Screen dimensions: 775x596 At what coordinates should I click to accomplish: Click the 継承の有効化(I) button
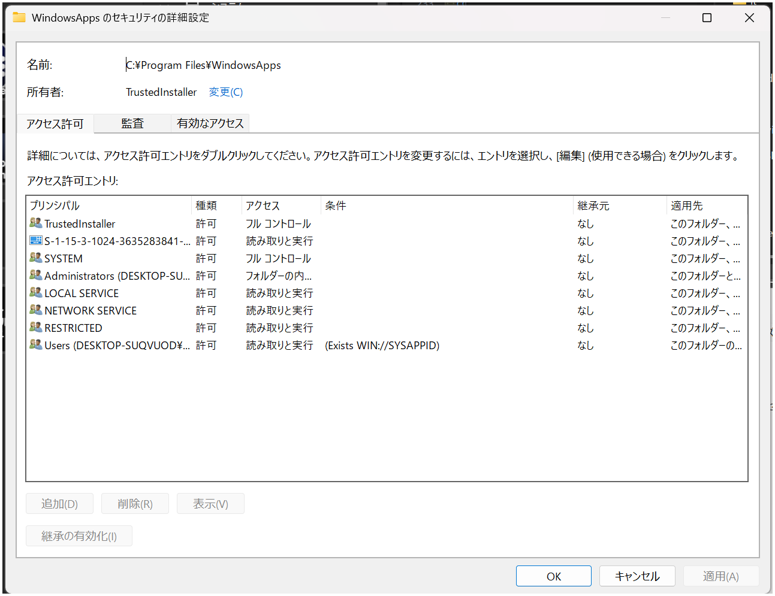point(79,536)
